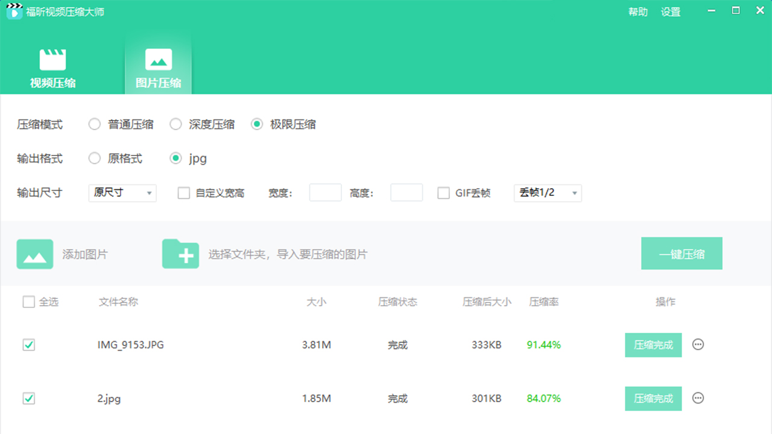The height and width of the screenshot is (434, 772).
Task: Enable the 自定义宽高 checkbox
Action: click(x=184, y=193)
